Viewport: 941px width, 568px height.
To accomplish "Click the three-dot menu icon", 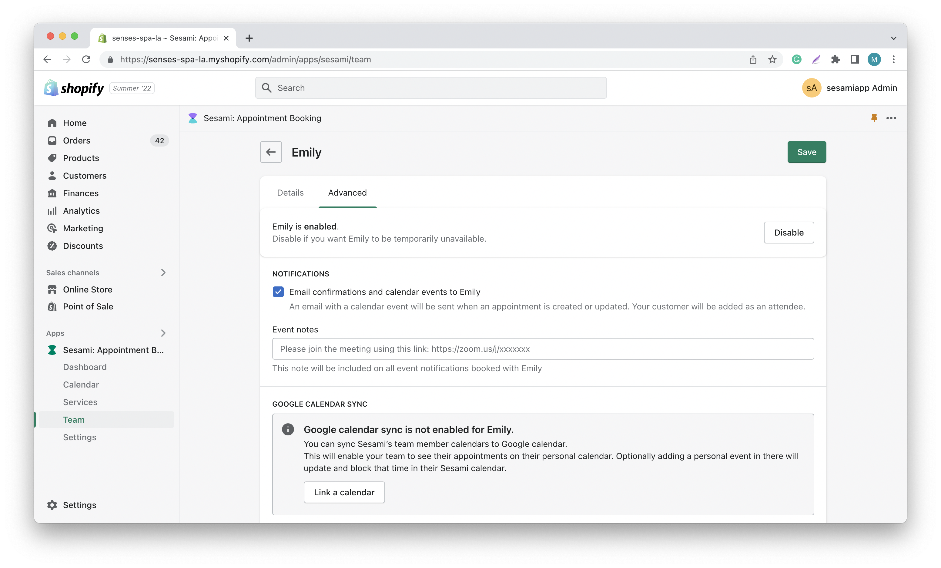I will [x=891, y=117].
